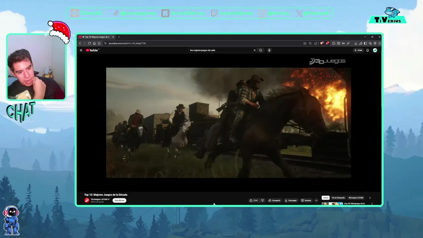Open YouTube hamburger guide menu
The image size is (423, 238).
pos(81,50)
